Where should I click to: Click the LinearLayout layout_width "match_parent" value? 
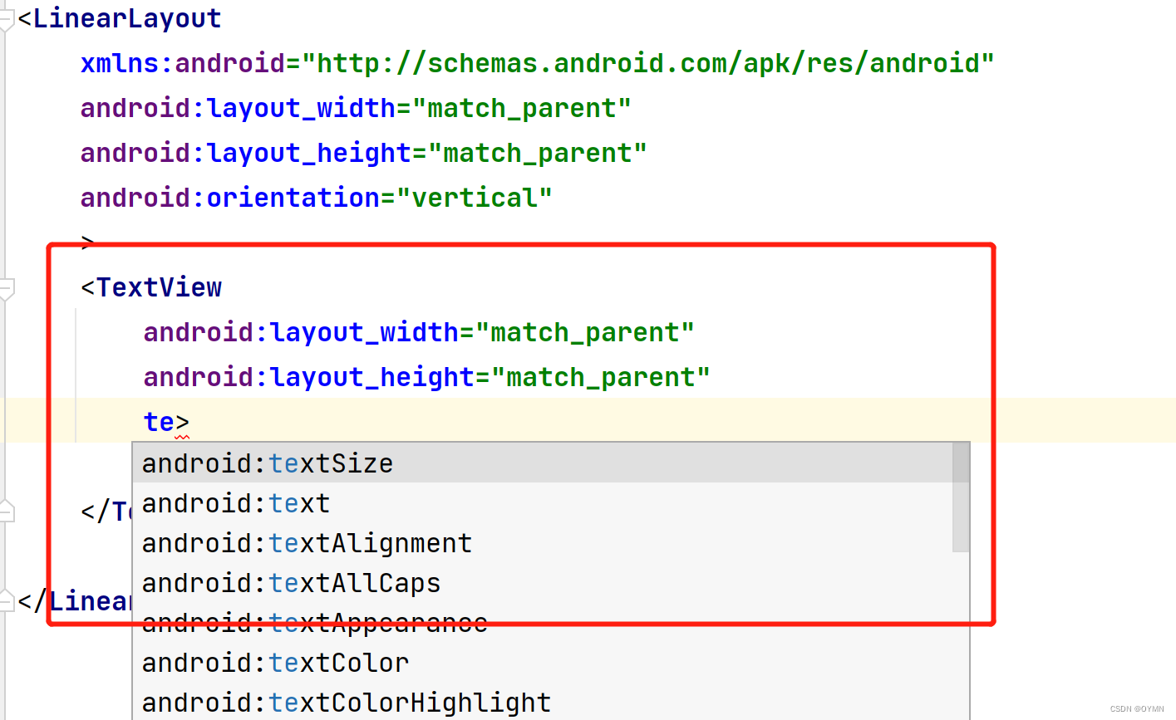[521, 108]
